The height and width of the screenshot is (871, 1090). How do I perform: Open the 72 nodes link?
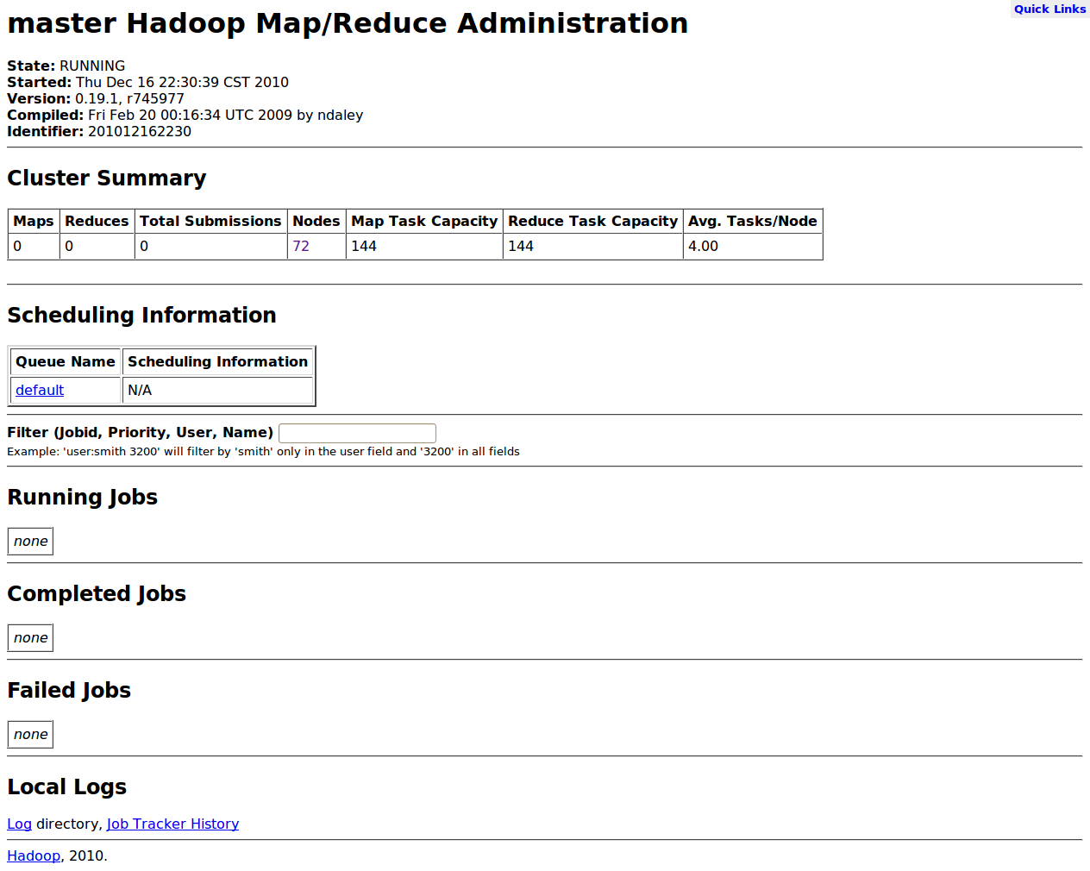(x=301, y=246)
